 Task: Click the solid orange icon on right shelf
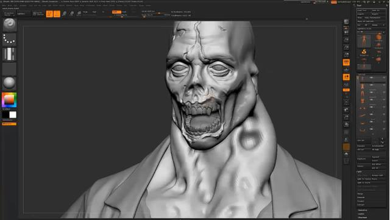346,147
